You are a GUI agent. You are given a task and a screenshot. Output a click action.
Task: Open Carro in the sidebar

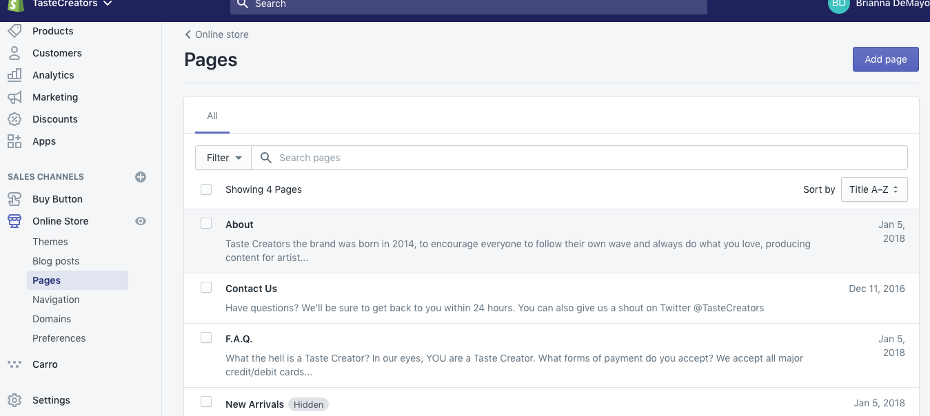coord(45,364)
